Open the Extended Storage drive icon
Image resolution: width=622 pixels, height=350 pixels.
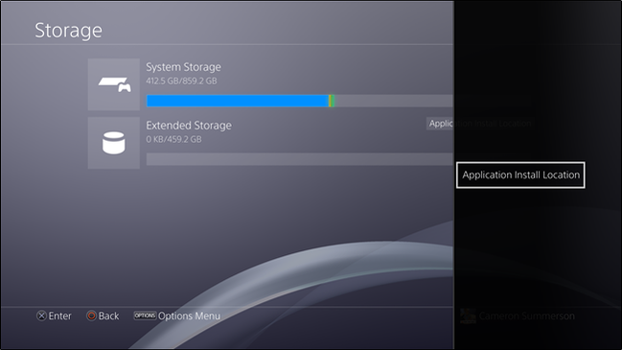[x=114, y=143]
